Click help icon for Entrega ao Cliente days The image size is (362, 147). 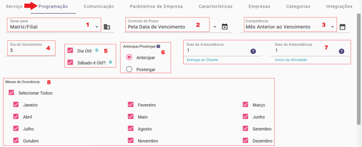click(253, 51)
